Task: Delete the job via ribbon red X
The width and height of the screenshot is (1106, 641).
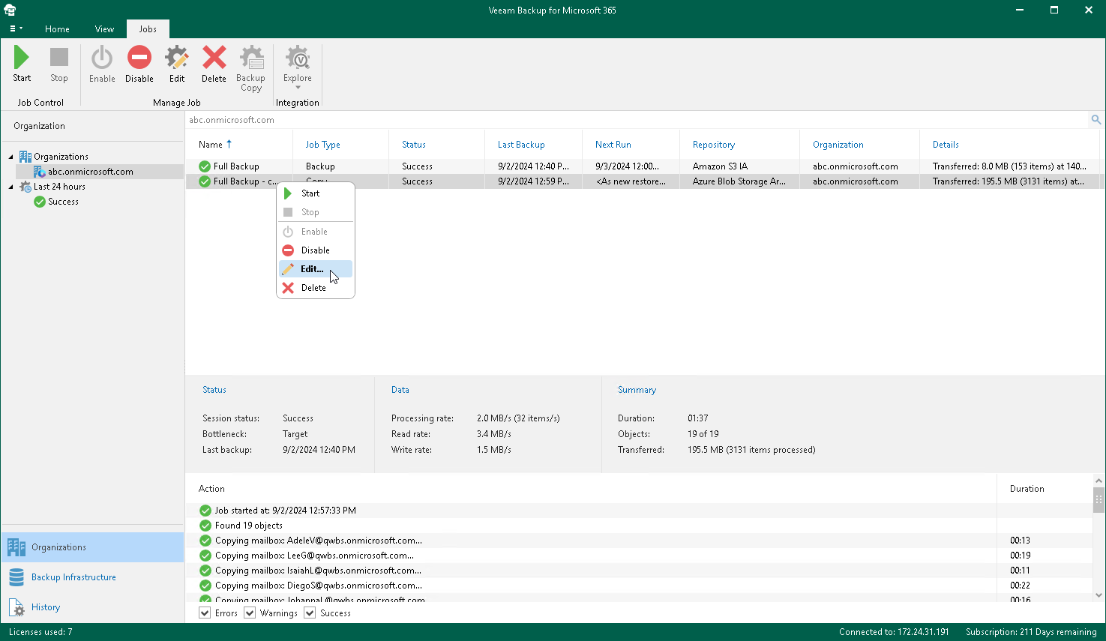Action: [214, 64]
